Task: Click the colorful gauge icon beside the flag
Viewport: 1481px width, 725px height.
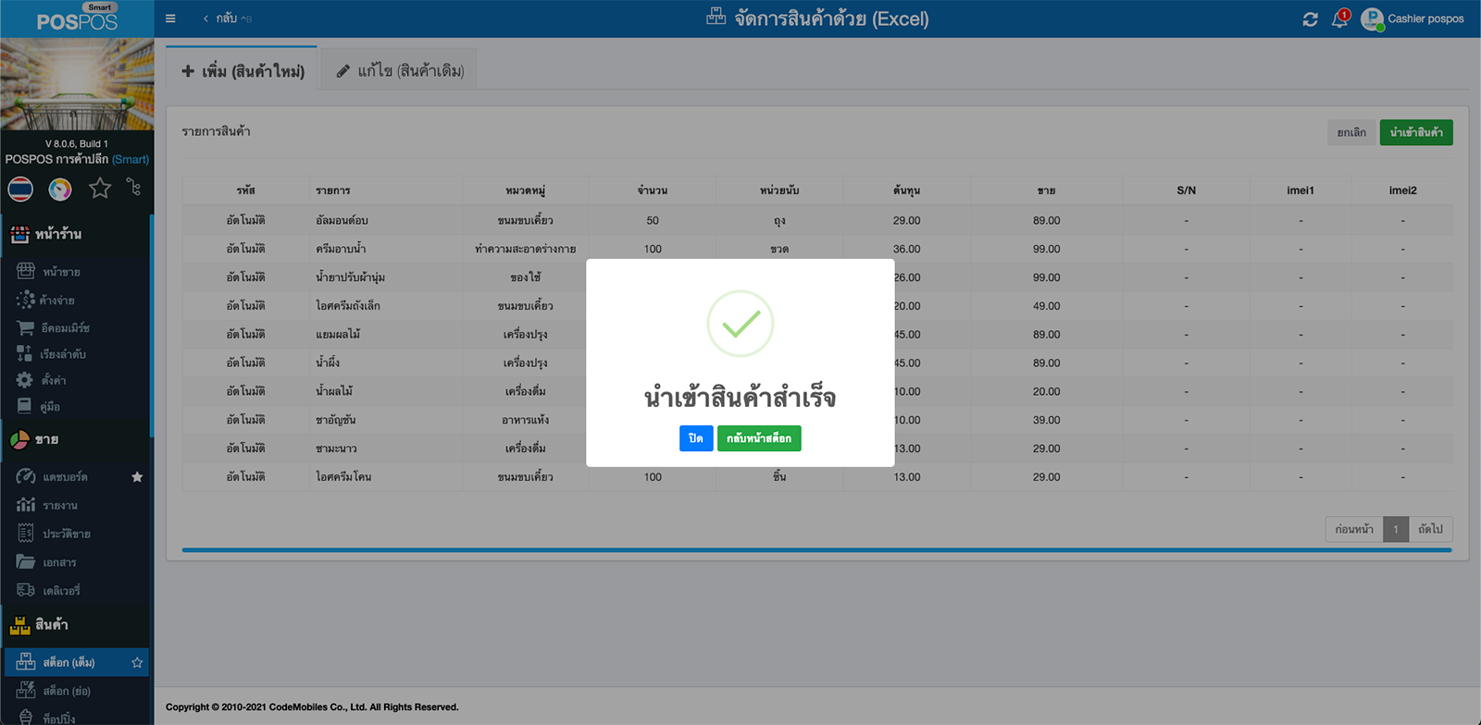Action: tap(60, 189)
